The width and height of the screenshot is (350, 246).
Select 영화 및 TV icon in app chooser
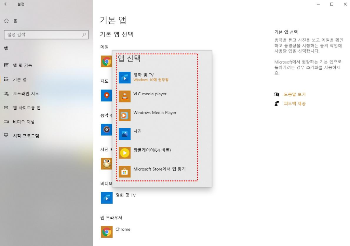click(124, 78)
